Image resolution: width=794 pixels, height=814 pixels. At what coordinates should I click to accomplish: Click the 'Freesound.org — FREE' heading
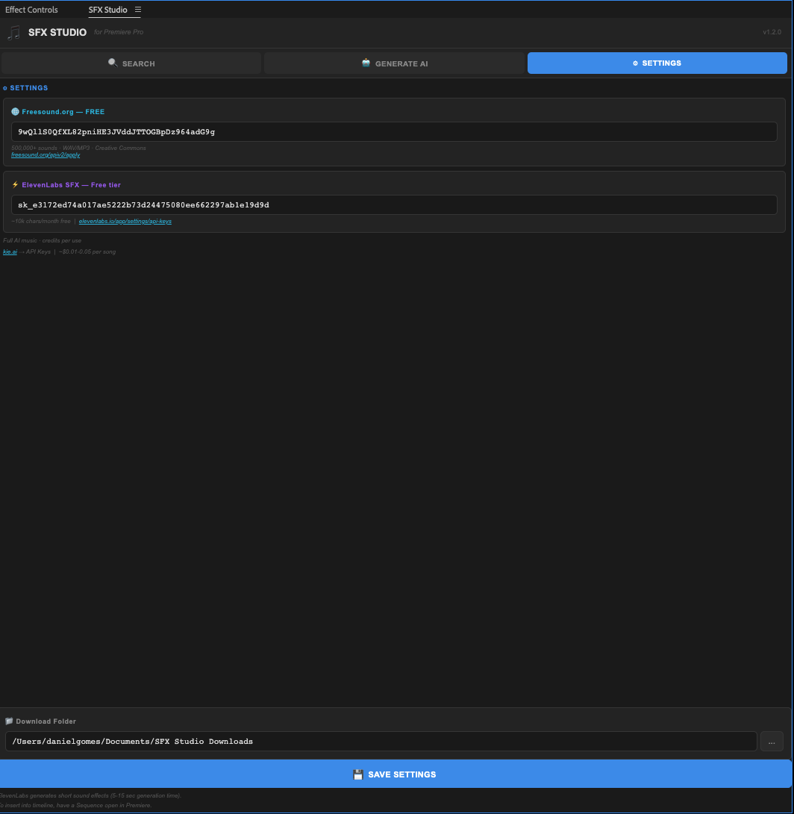[x=63, y=112]
